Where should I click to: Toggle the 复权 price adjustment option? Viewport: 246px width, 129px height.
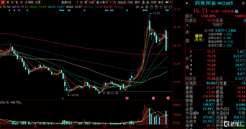tap(137, 2)
